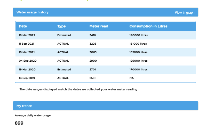
Task: Click the My trends section header
Action: pyautogui.click(x=24, y=106)
